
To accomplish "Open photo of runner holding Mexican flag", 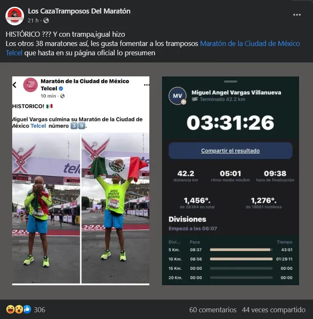I will pos(115,208).
